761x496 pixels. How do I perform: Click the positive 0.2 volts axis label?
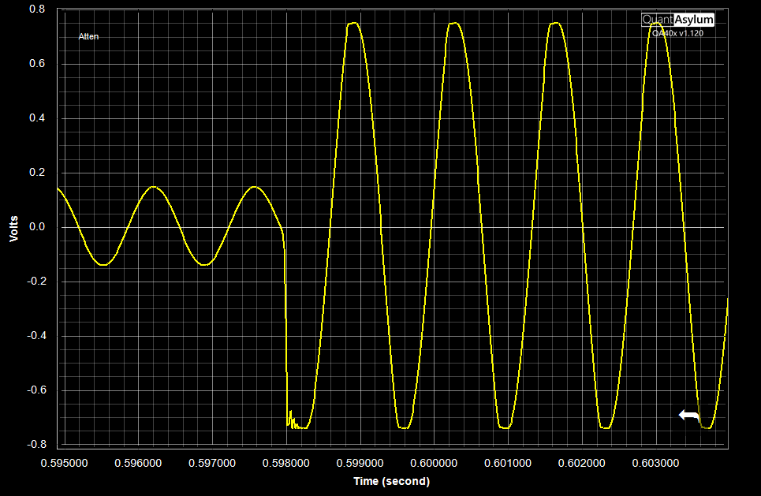pos(37,172)
